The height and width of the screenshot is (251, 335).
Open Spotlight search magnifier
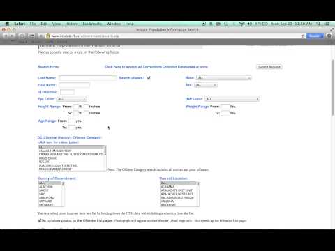[x=318, y=24]
